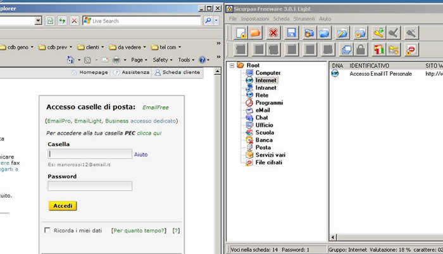Click the red X delete icon in Sicurpas

273,32
